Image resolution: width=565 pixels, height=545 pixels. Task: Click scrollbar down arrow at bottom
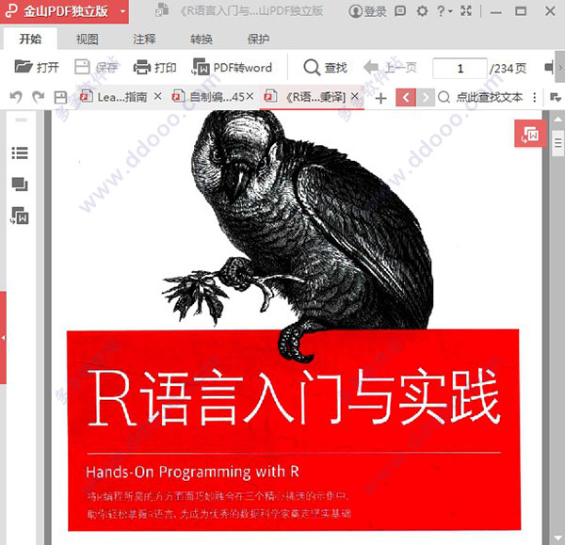pos(557,538)
